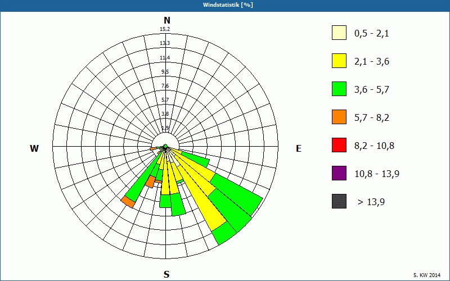Click the 9,5 ring scale value
Image resolution: width=450 pixels, height=281 pixels.
[x=165, y=72]
